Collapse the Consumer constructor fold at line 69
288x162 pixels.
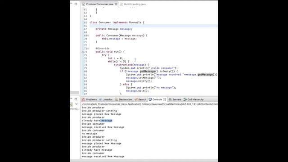tap(88, 36)
